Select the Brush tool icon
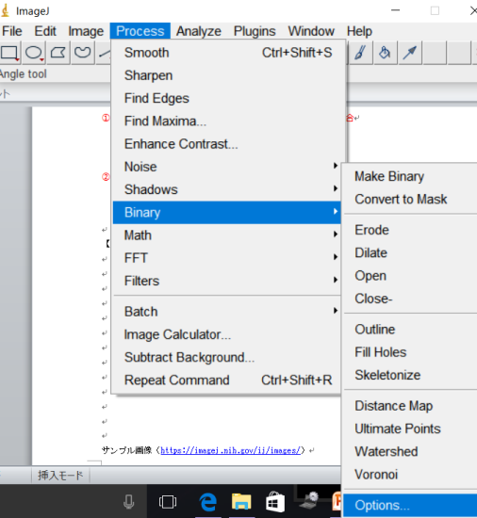Screen dimensions: 477x518 coord(361,53)
